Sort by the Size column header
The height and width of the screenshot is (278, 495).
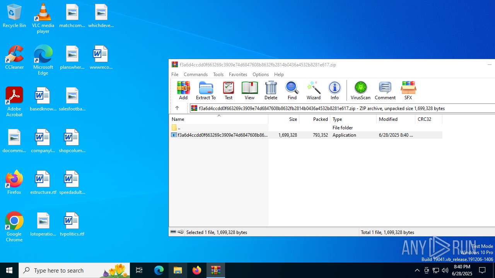tap(284, 119)
